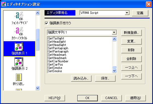153x104 pixels.
Task: Move item down with 一つ下へ
Action: [x=131, y=76]
